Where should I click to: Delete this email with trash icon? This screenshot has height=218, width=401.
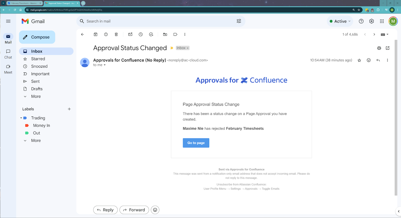[116, 34]
